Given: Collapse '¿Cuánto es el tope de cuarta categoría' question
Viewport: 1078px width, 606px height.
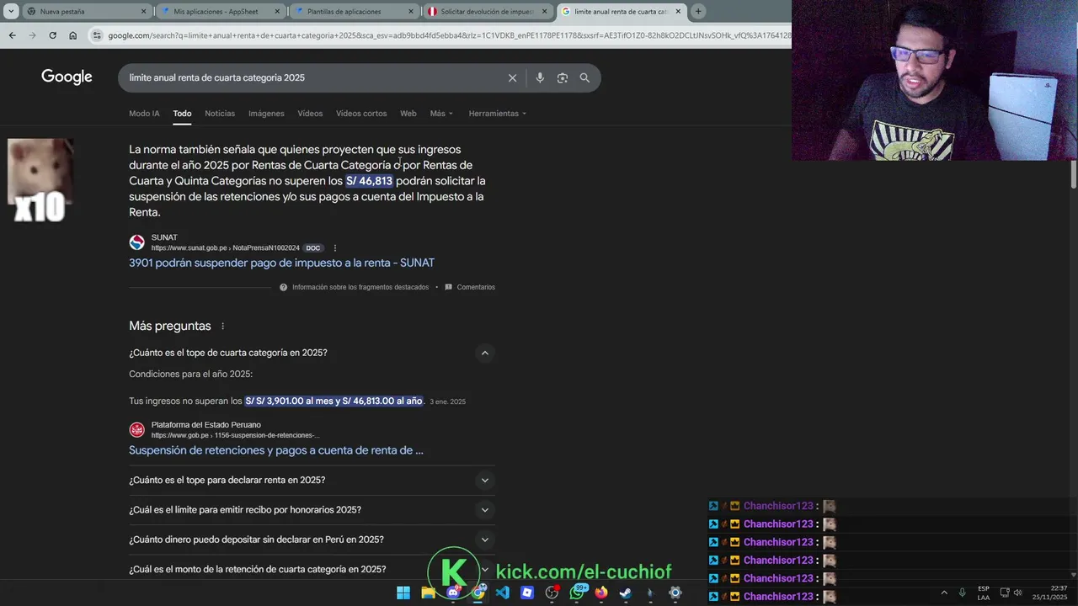Looking at the screenshot, I should (x=484, y=353).
